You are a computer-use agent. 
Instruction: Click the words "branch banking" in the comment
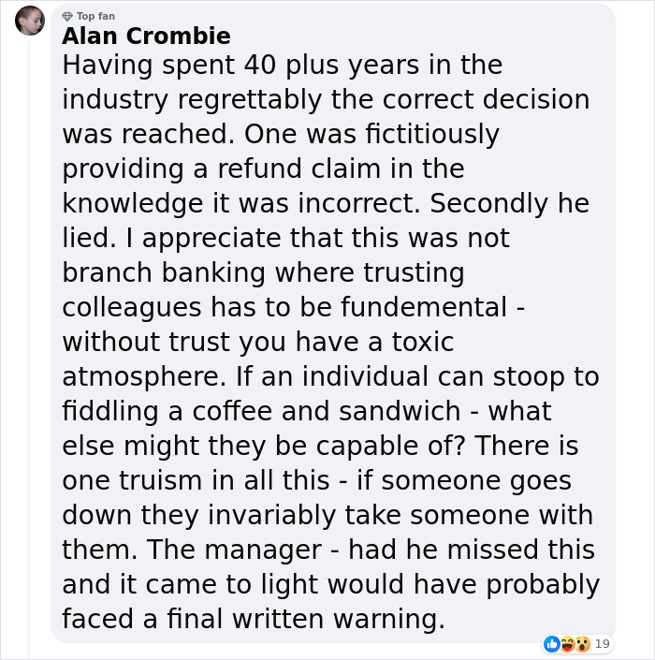click(174, 272)
